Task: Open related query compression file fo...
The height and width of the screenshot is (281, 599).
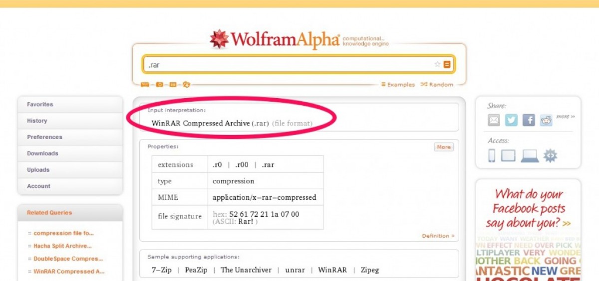Action: 63,233
